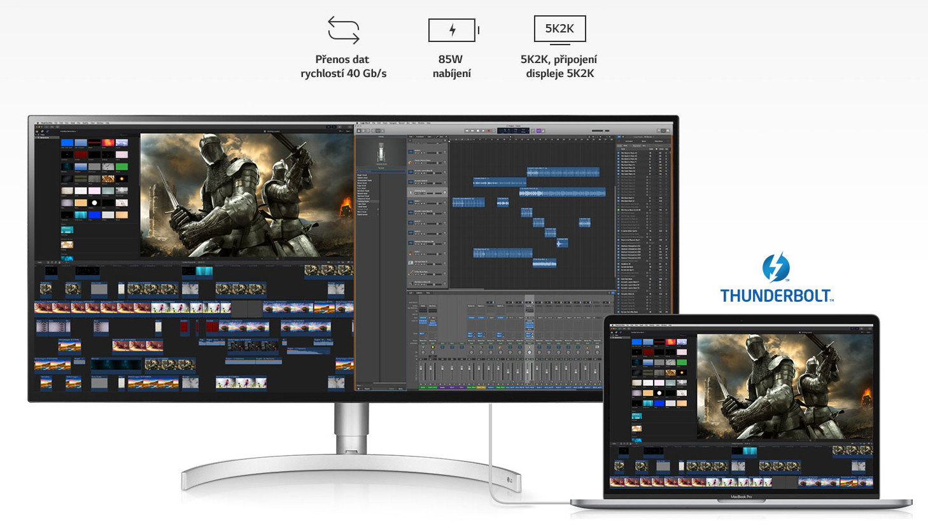Select the fiery orange generator thumbnail on monitor
928x531 pixels.
pos(108,143)
